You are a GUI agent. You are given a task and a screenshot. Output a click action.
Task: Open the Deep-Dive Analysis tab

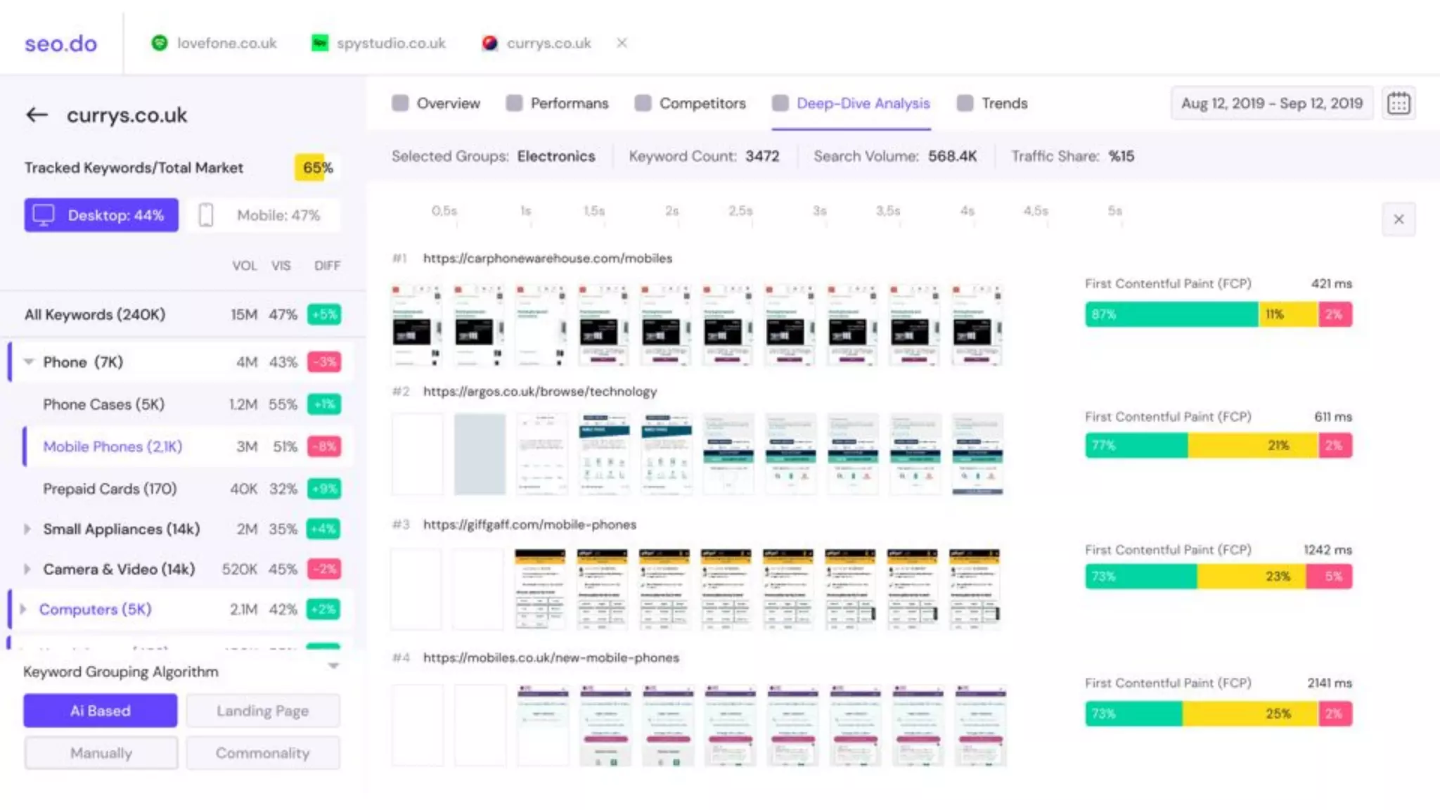pos(863,103)
